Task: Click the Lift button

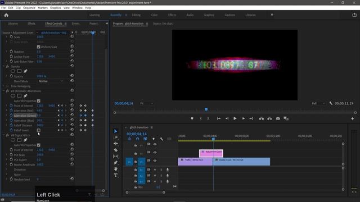Action: point(261,118)
